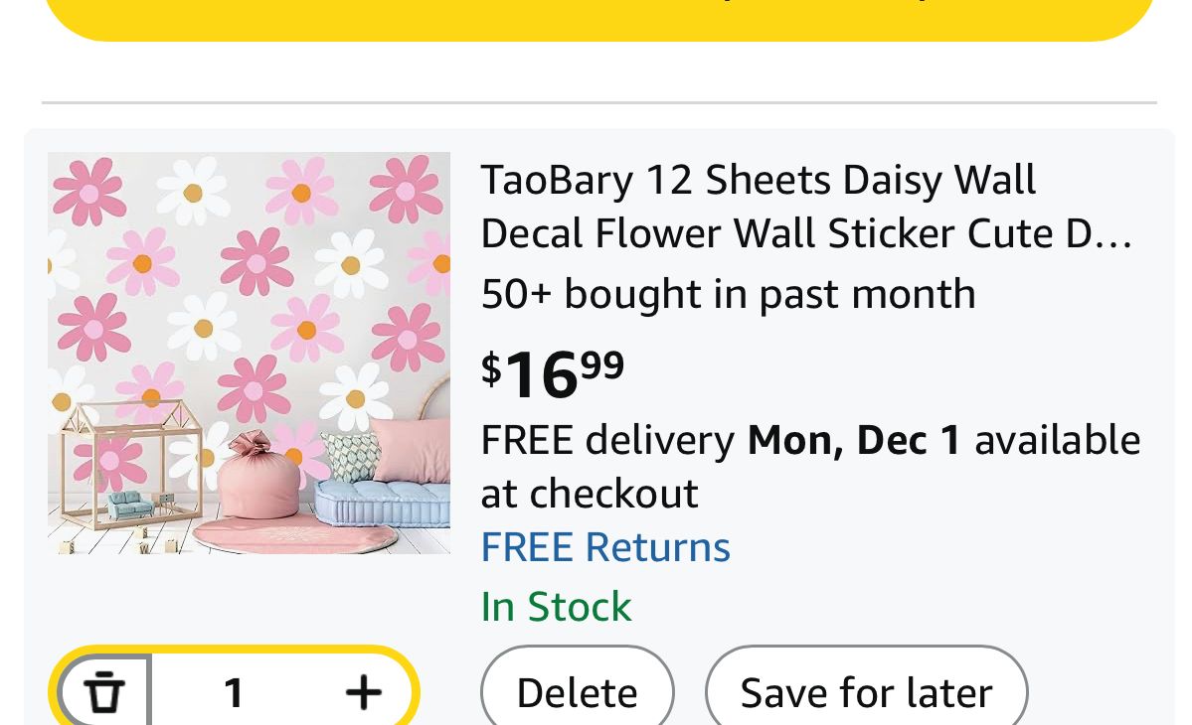Click the 50+ bought in past month text
The height and width of the screenshot is (725, 1192).
(728, 294)
